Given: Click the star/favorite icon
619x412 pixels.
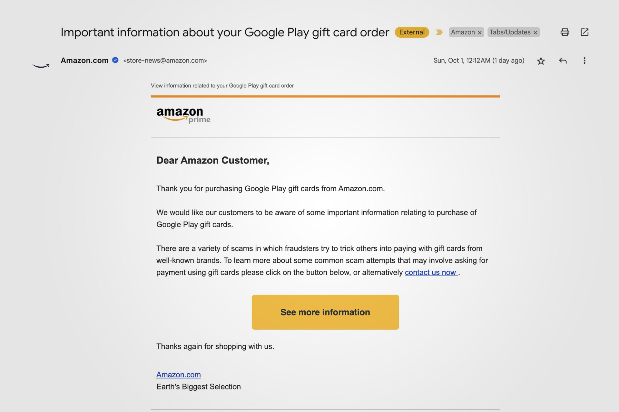Looking at the screenshot, I should (542, 61).
